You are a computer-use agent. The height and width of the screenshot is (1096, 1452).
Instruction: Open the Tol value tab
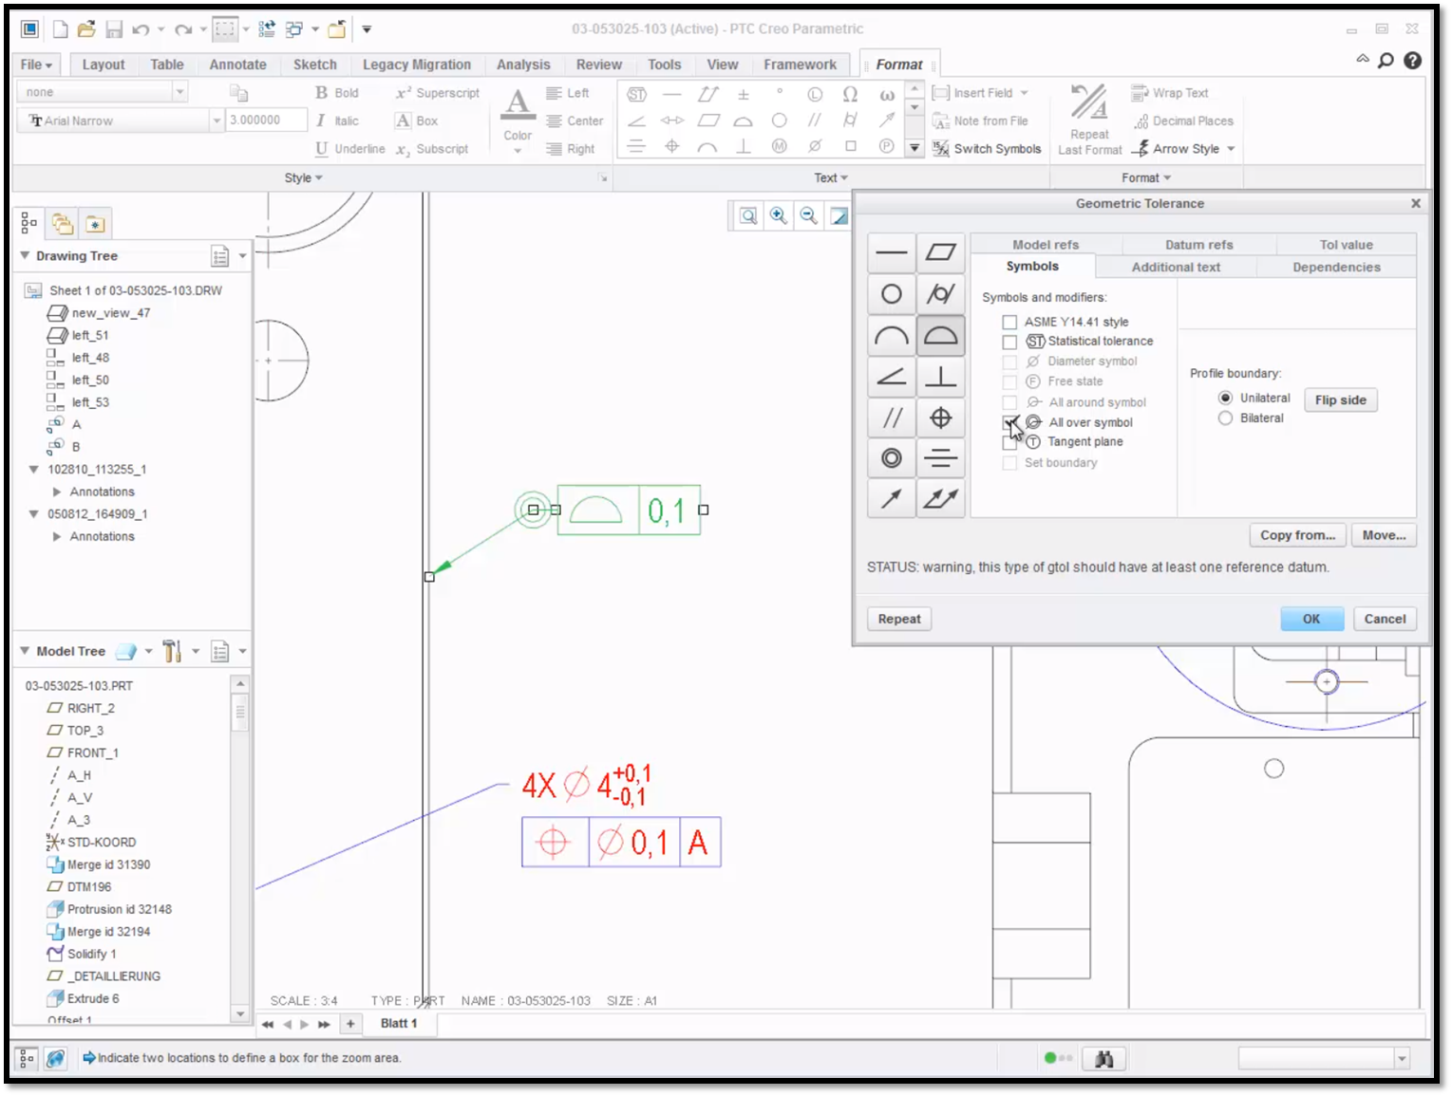pos(1346,245)
